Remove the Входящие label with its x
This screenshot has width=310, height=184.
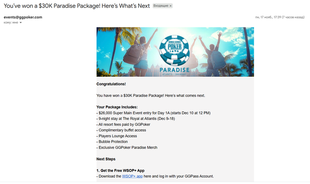[x=170, y=6]
